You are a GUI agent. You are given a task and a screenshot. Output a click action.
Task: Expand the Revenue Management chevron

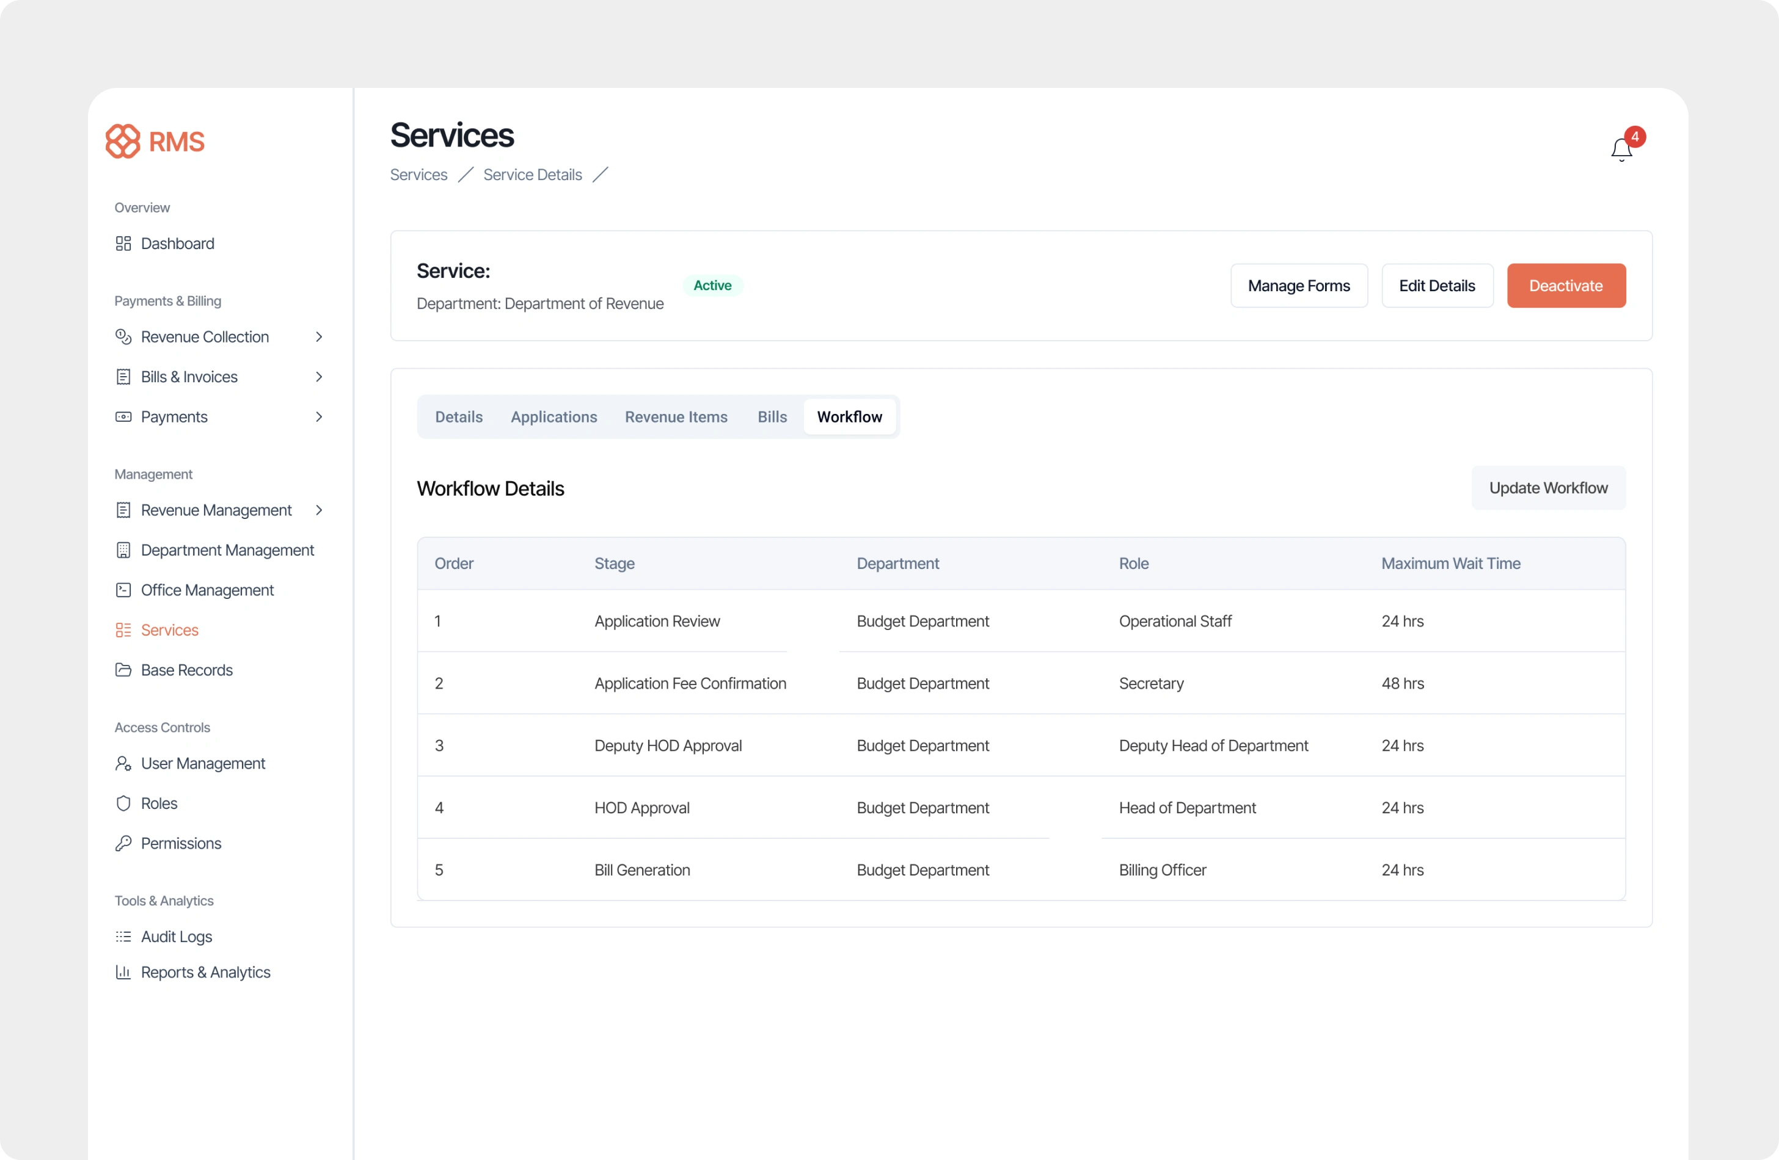[319, 510]
